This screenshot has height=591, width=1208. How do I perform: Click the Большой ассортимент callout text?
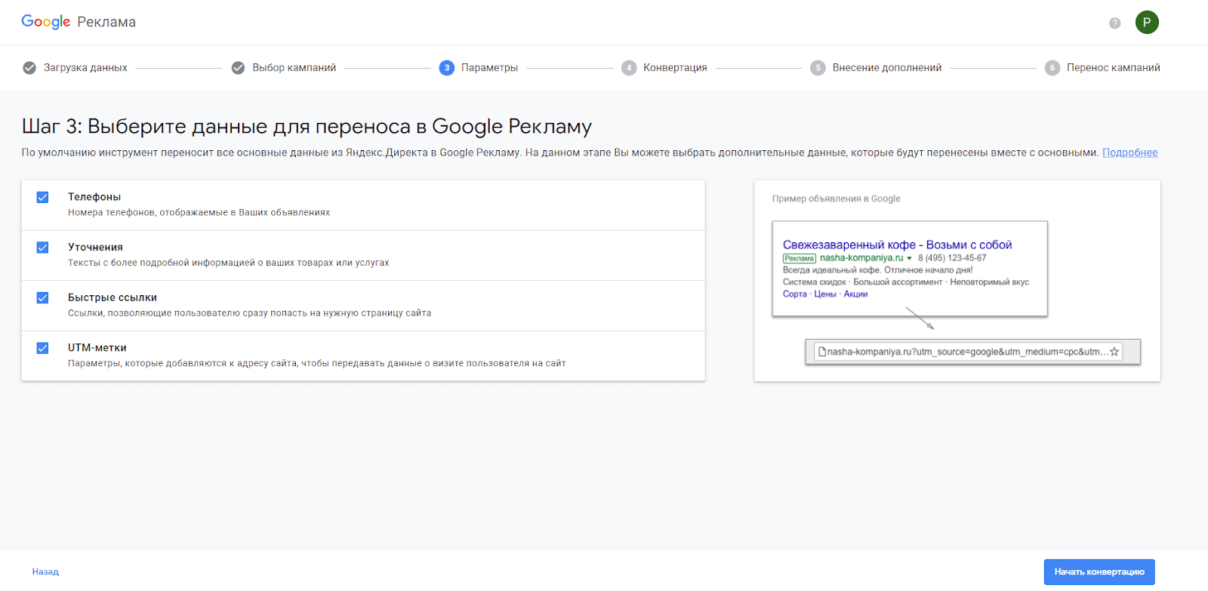(x=898, y=282)
